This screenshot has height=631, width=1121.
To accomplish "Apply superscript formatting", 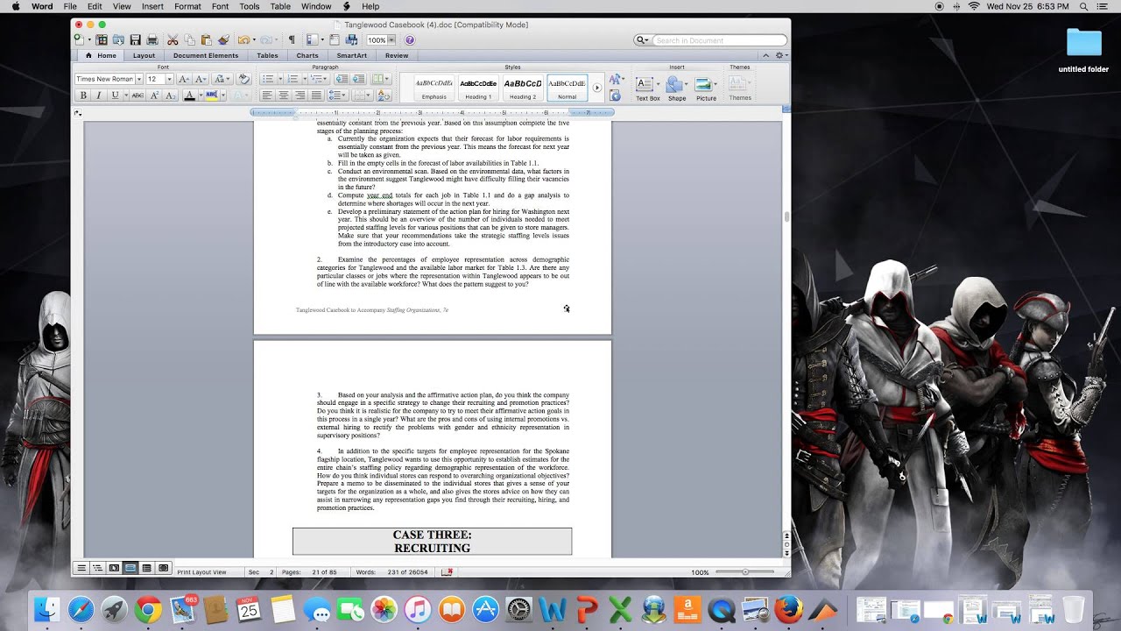I will (x=154, y=95).
